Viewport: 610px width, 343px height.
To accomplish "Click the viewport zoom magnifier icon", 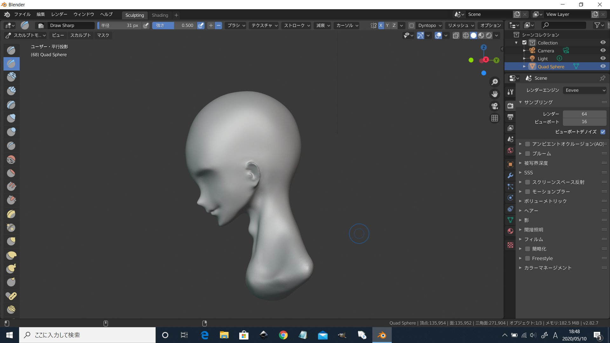I will 494,82.
